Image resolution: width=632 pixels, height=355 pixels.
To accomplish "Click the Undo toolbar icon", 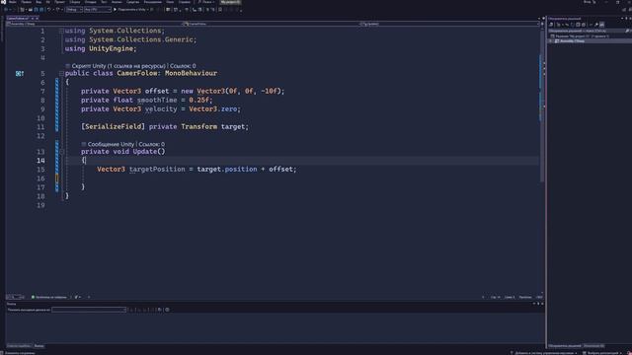I will (x=49, y=9).
